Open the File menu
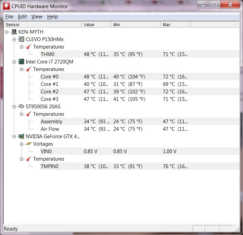Image resolution: width=243 pixels, height=235 pixels. coord(9,17)
